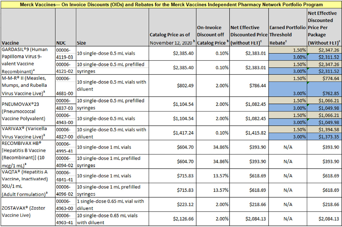This screenshot has width=342, height=227.
Task: Click the table title starting 'Merck Vaccines— On Invoice Discounts'
Action: (171, 5)
